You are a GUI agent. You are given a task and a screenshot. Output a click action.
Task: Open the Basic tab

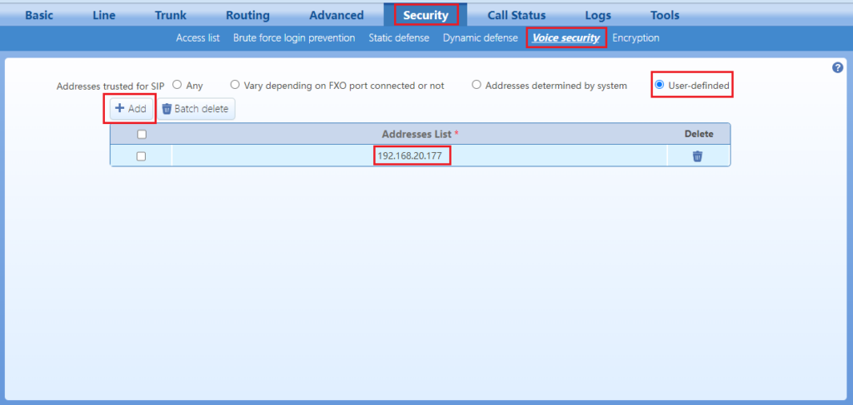44,15
